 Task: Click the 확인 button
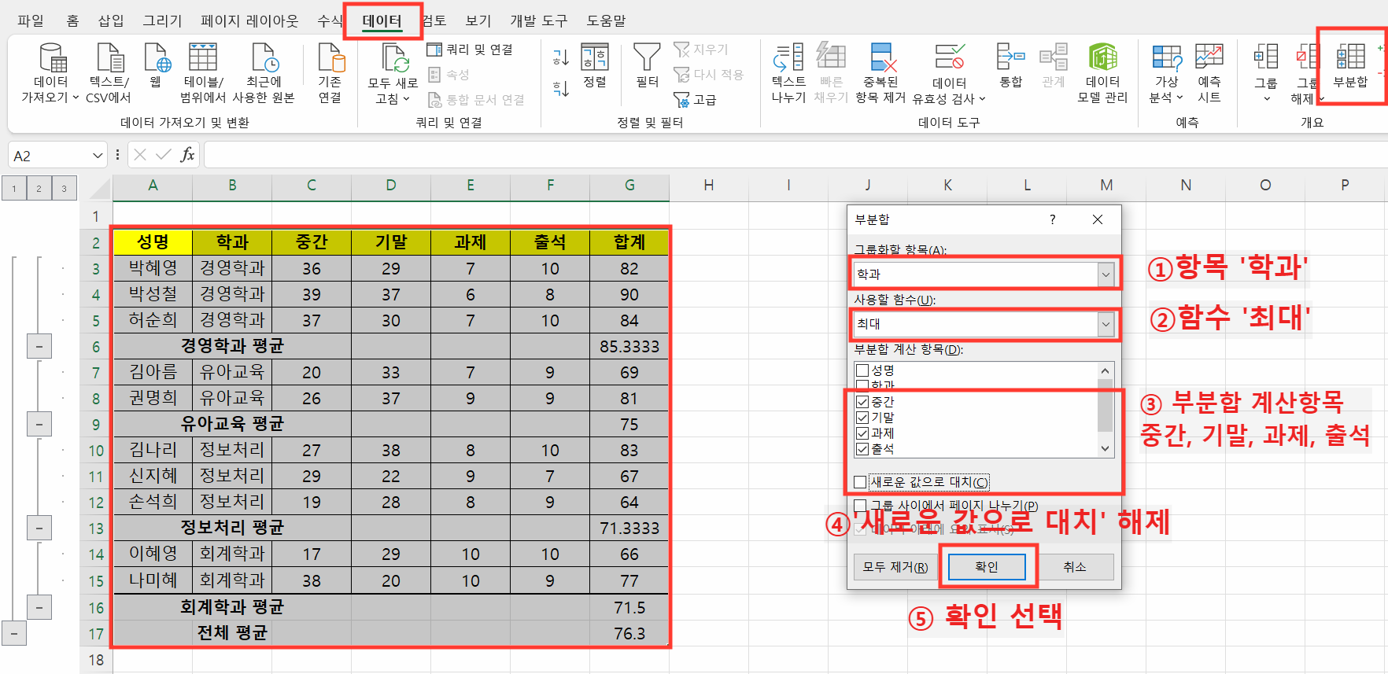pyautogui.click(x=987, y=567)
